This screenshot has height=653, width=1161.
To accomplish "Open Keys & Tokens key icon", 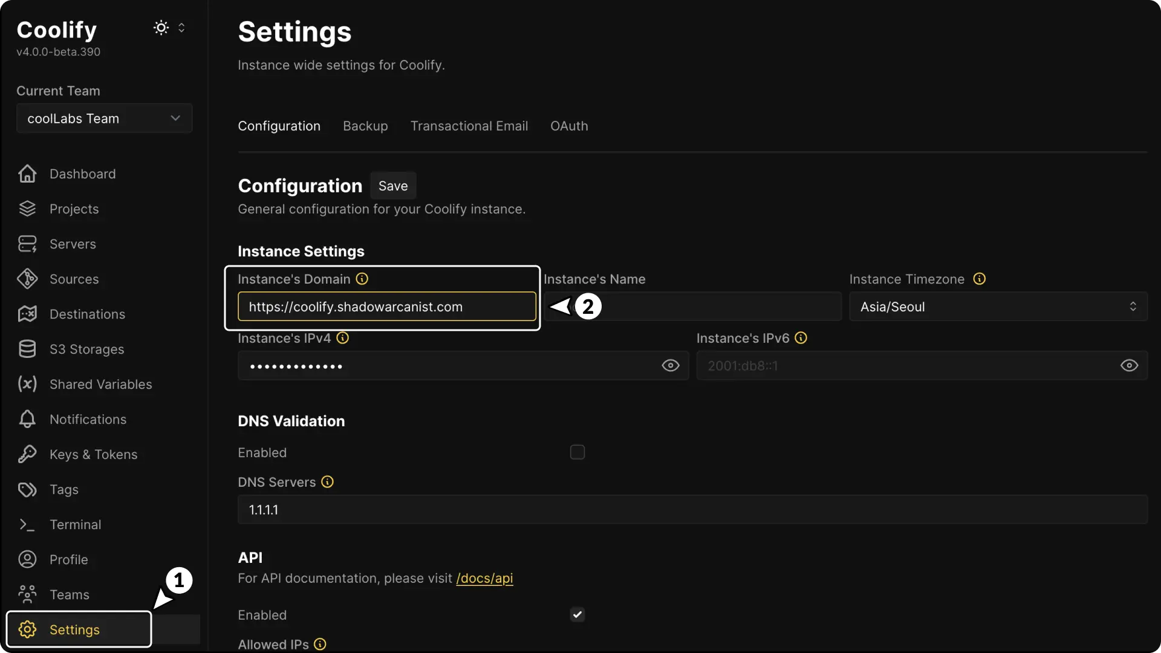I will [27, 455].
